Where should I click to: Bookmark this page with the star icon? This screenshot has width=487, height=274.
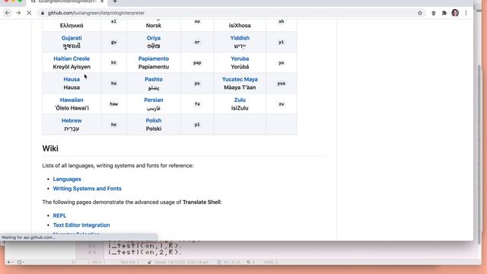(420, 13)
